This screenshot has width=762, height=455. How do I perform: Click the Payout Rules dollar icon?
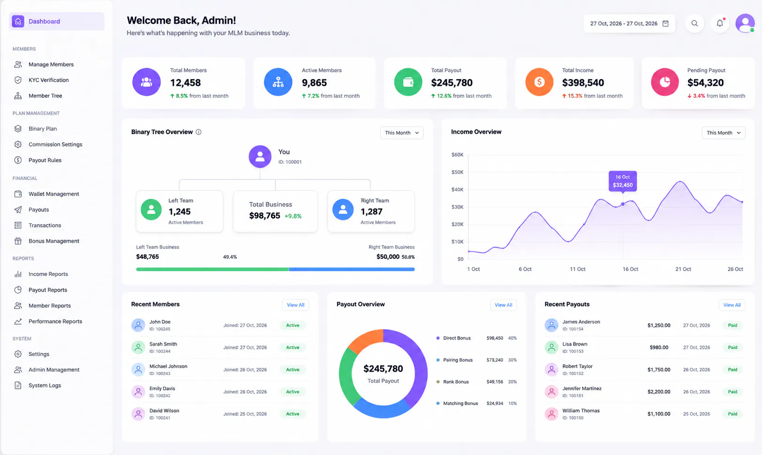(18, 160)
